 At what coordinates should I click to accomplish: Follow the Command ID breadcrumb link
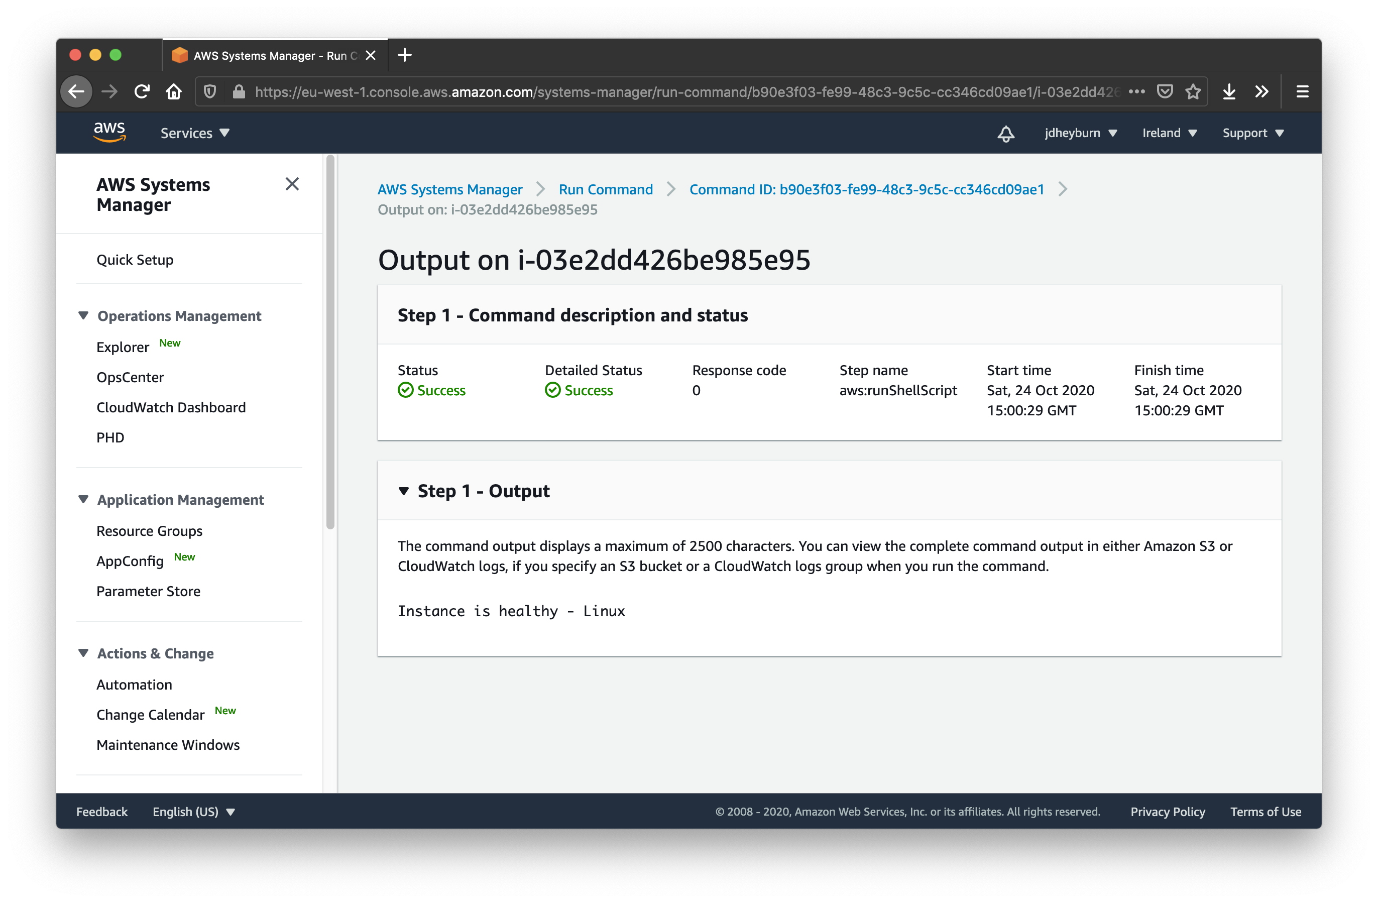pos(867,189)
